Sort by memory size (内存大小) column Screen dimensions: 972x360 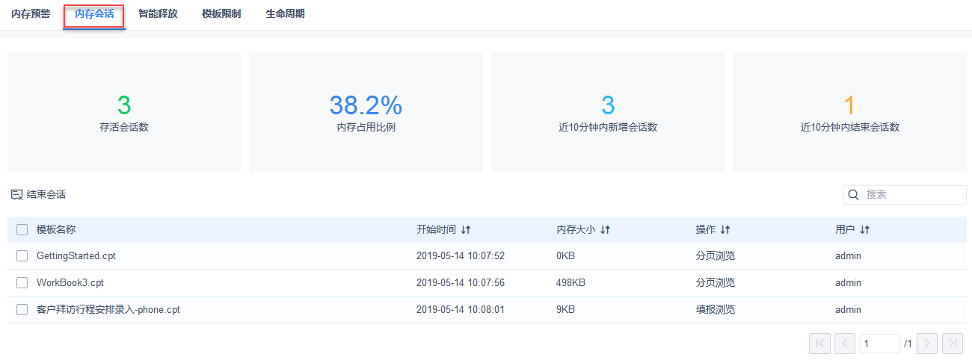click(606, 230)
